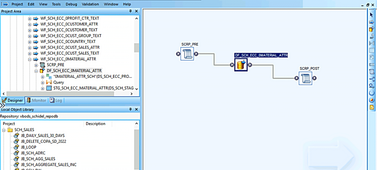Viewport: 377px width, 170px height.
Task: Pick the While loop tool in the palette
Action: point(372,86)
